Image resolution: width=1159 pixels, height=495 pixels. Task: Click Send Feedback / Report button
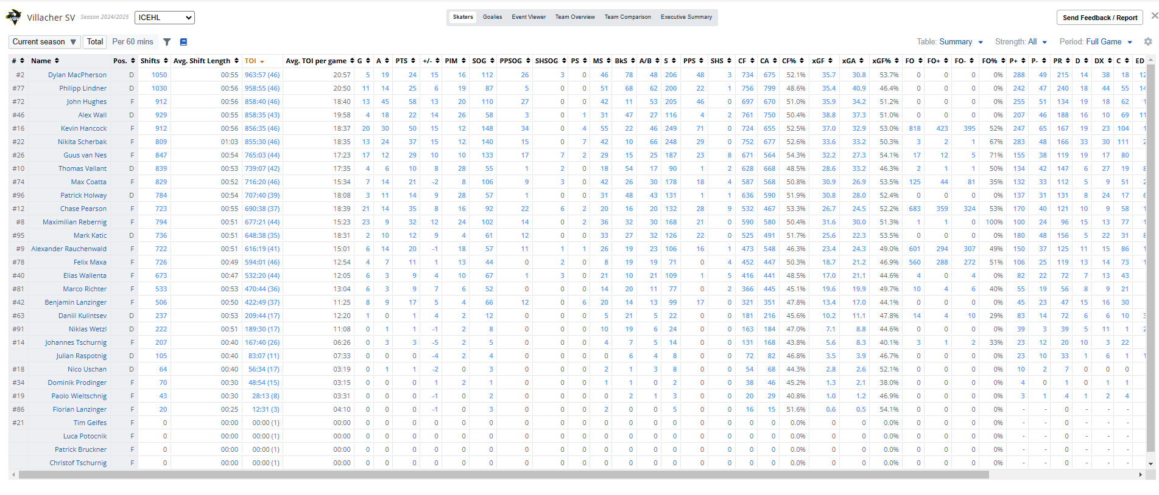pos(1099,18)
